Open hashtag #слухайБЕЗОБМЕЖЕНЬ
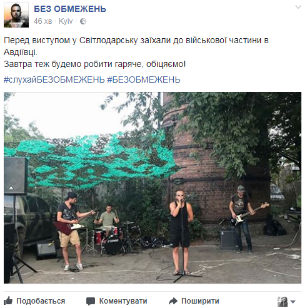The height and width of the screenshot is (308, 307). coord(54,80)
